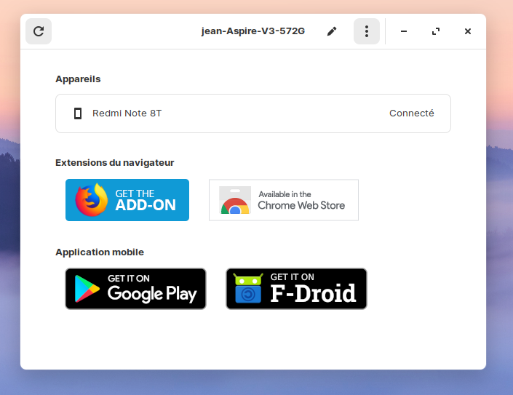The height and width of the screenshot is (395, 513).
Task: Open the three-dot menu
Action: pos(367,31)
